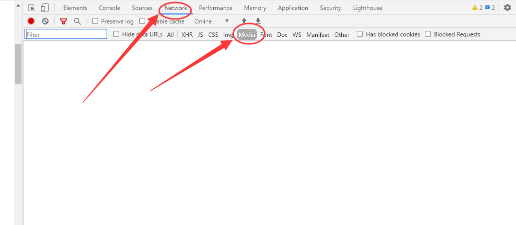Switch to the Console tab
This screenshot has width=516, height=225.
[x=109, y=8]
